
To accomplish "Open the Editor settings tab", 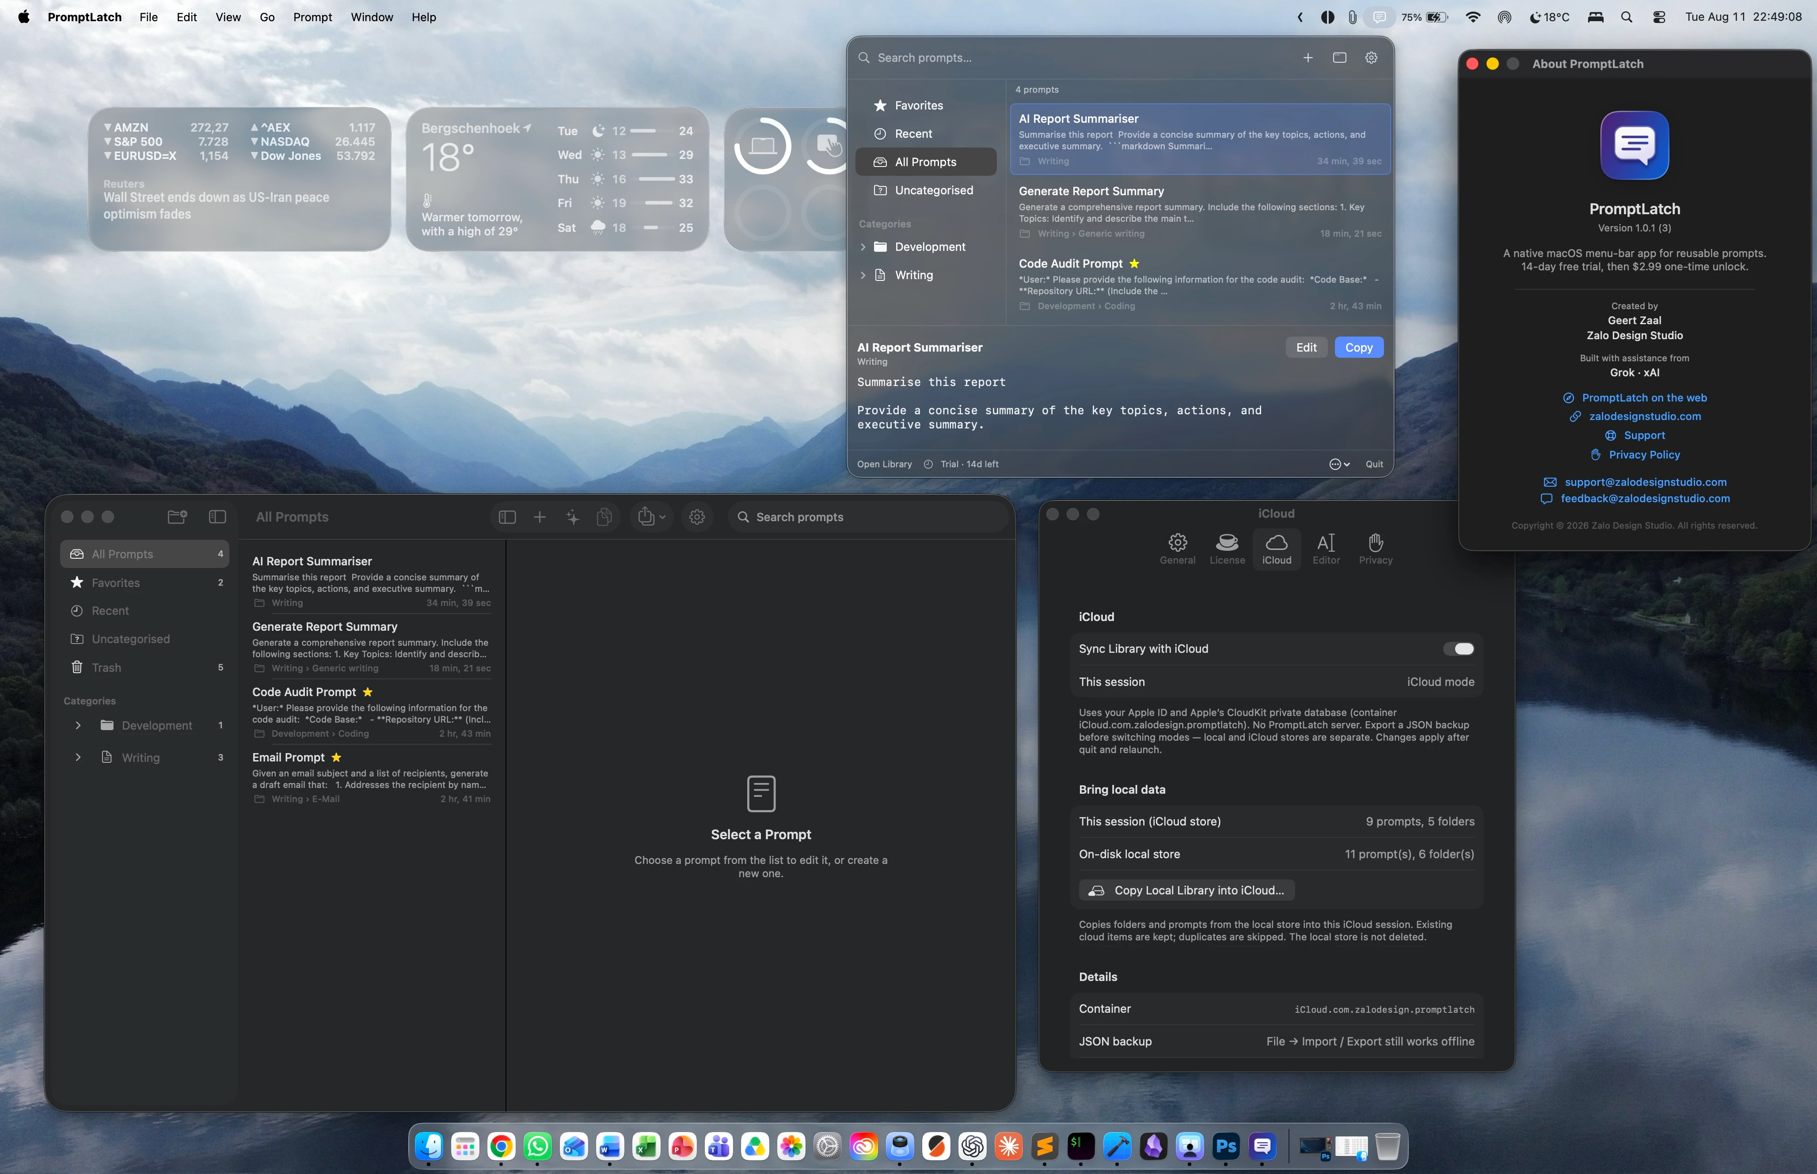I will point(1326,549).
